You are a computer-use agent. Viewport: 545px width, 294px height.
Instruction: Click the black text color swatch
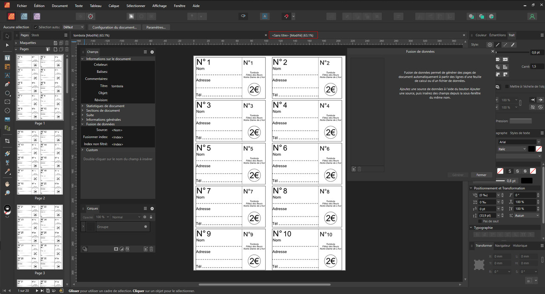pos(531,149)
